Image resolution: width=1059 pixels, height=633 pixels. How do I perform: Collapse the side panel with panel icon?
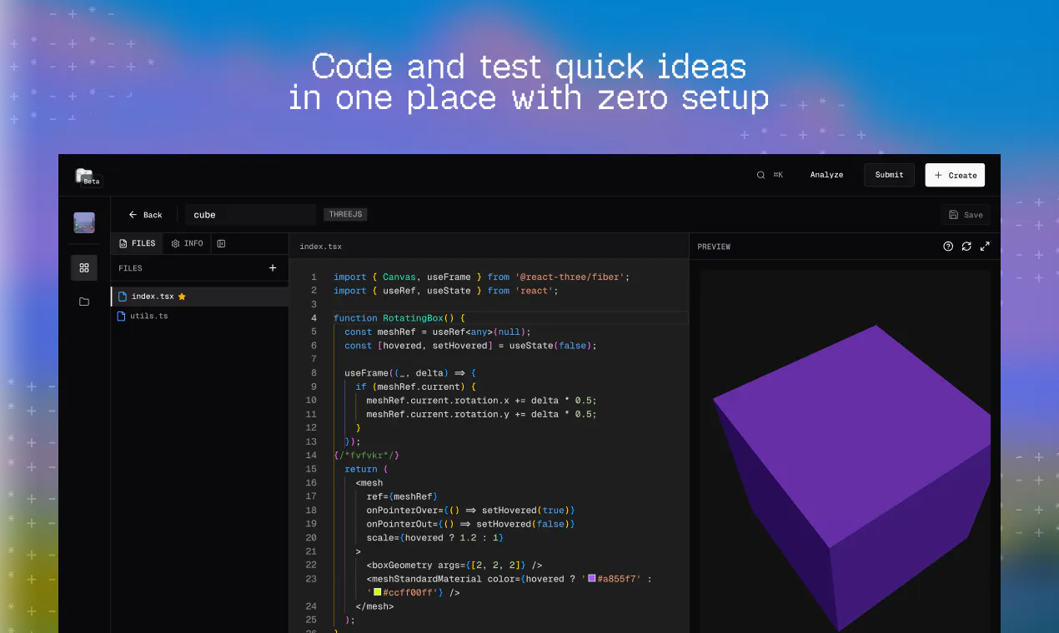pyautogui.click(x=221, y=243)
